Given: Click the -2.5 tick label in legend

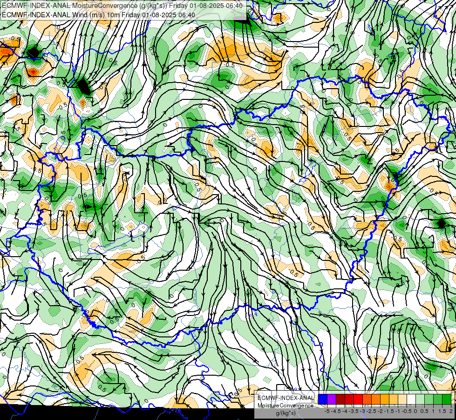Looking at the screenshot, I should (370, 411).
